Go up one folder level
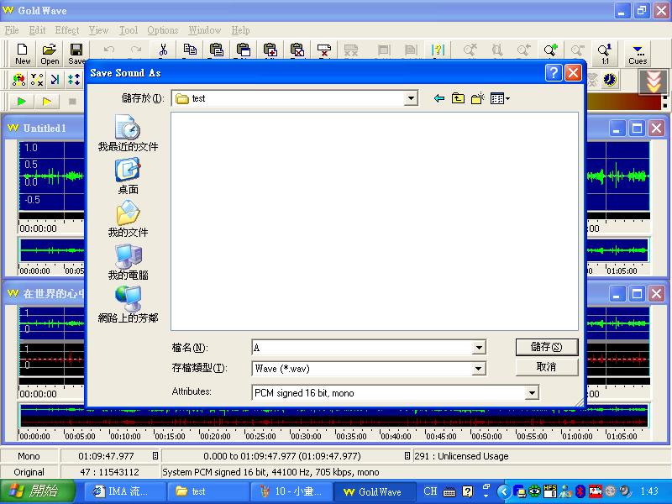Viewport: 672px width, 504px height. 458,98
